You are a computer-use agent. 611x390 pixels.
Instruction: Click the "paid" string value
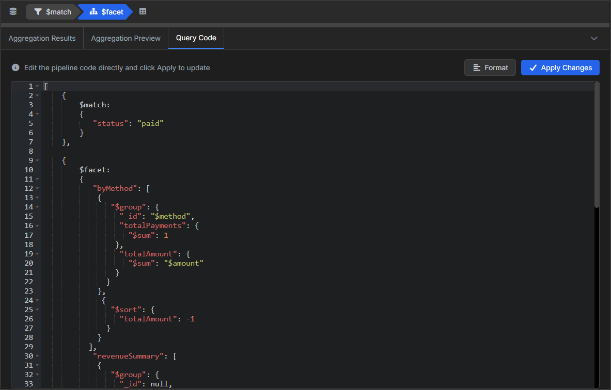pyautogui.click(x=150, y=123)
